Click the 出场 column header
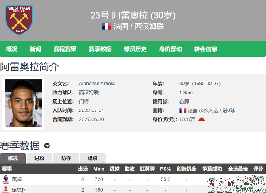This screenshot has height=193, width=266. (83, 169)
